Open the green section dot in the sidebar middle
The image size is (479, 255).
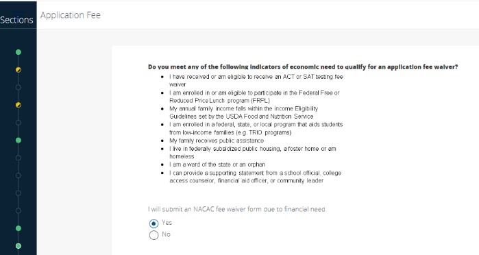coord(19,141)
